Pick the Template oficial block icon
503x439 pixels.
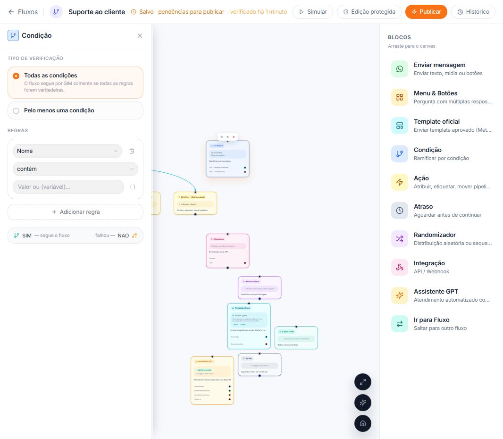pyautogui.click(x=399, y=126)
